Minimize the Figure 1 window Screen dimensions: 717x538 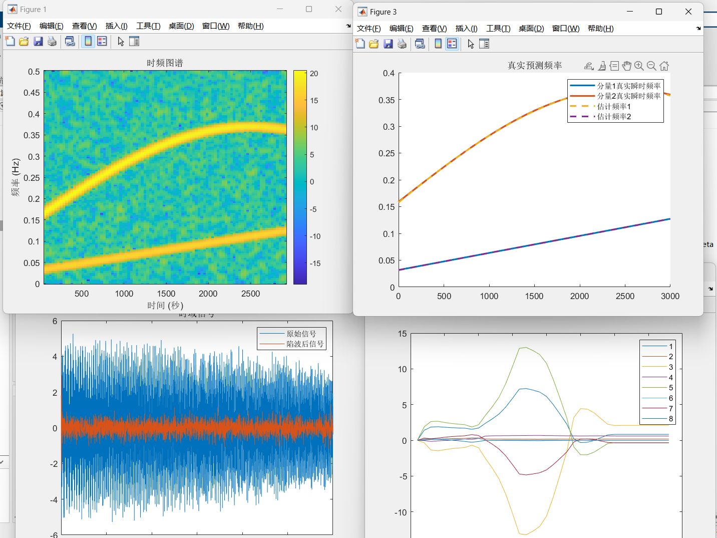pyautogui.click(x=280, y=9)
